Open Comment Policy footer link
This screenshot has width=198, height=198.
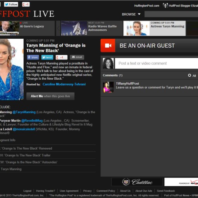coord(106,191)
